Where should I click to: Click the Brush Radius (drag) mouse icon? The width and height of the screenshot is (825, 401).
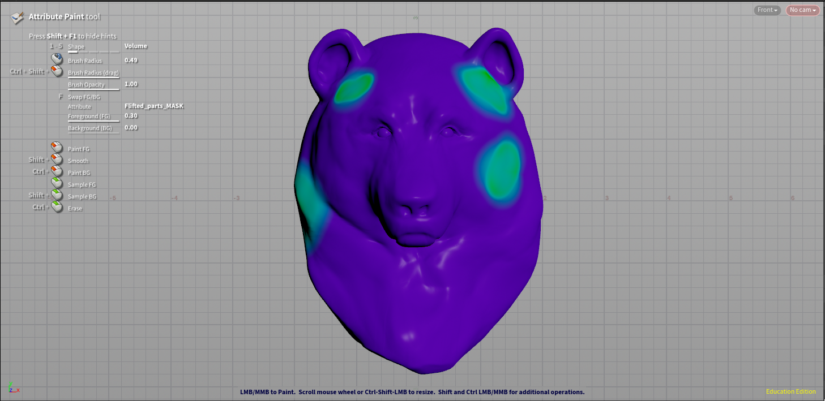[57, 71]
